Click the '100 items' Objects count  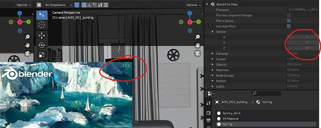(x=294, y=64)
